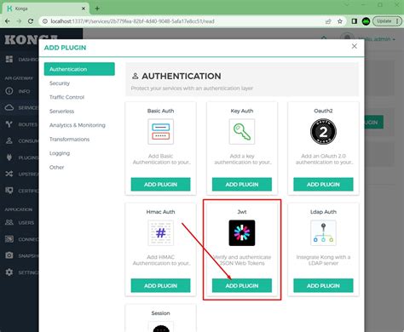Select the Authentication plugin category
404x332 pixels.
coord(79,69)
